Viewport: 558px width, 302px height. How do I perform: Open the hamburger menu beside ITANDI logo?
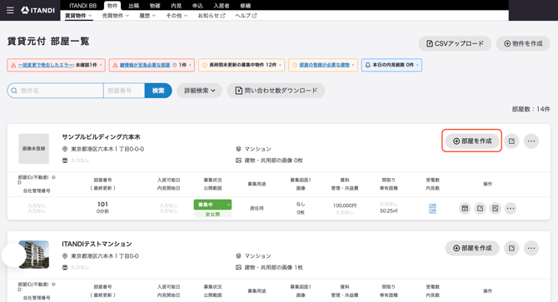[10, 10]
